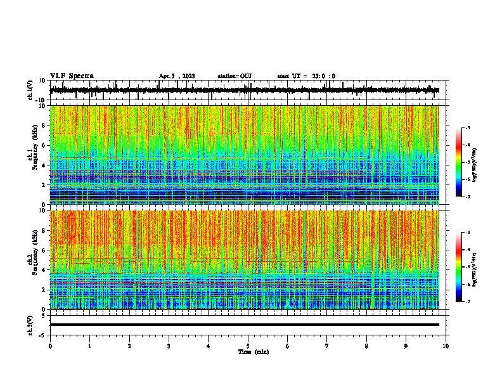Click time axis tick label '5'
The image size is (502, 388).
tap(248, 346)
